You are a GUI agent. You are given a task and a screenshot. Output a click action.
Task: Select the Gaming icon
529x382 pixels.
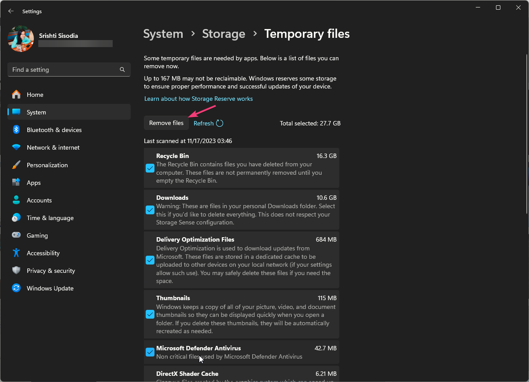pyautogui.click(x=16, y=235)
